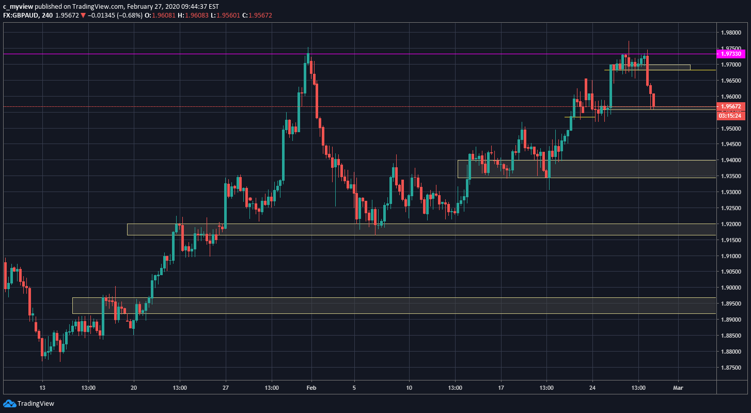Image resolution: width=751 pixels, height=413 pixels.
Task: Select the yellow zone rectangle between 1.93500 and 1.94000
Action: coord(587,169)
